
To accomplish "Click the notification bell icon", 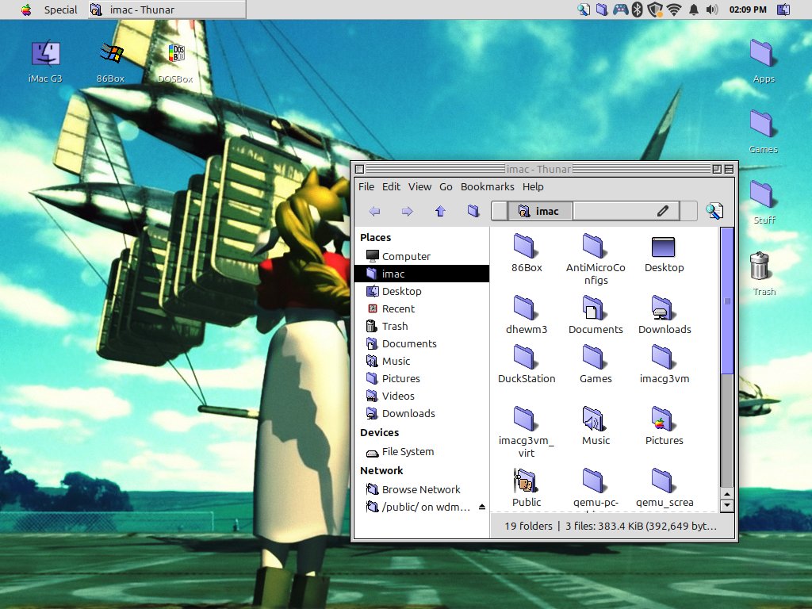I will coord(694,10).
